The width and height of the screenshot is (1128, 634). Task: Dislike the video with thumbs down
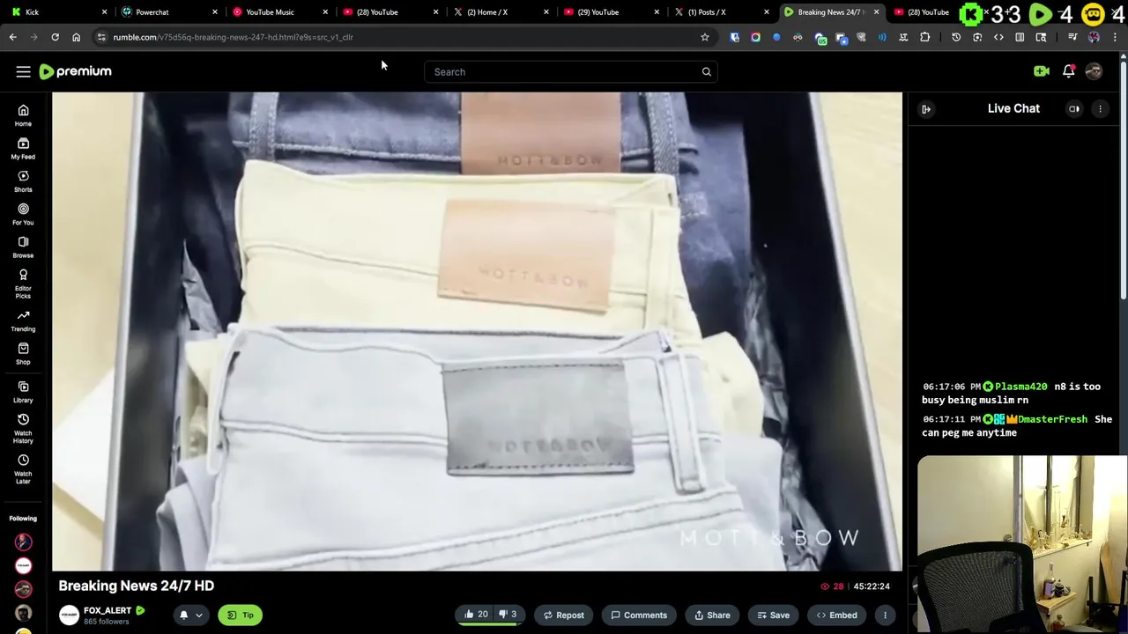[508, 615]
